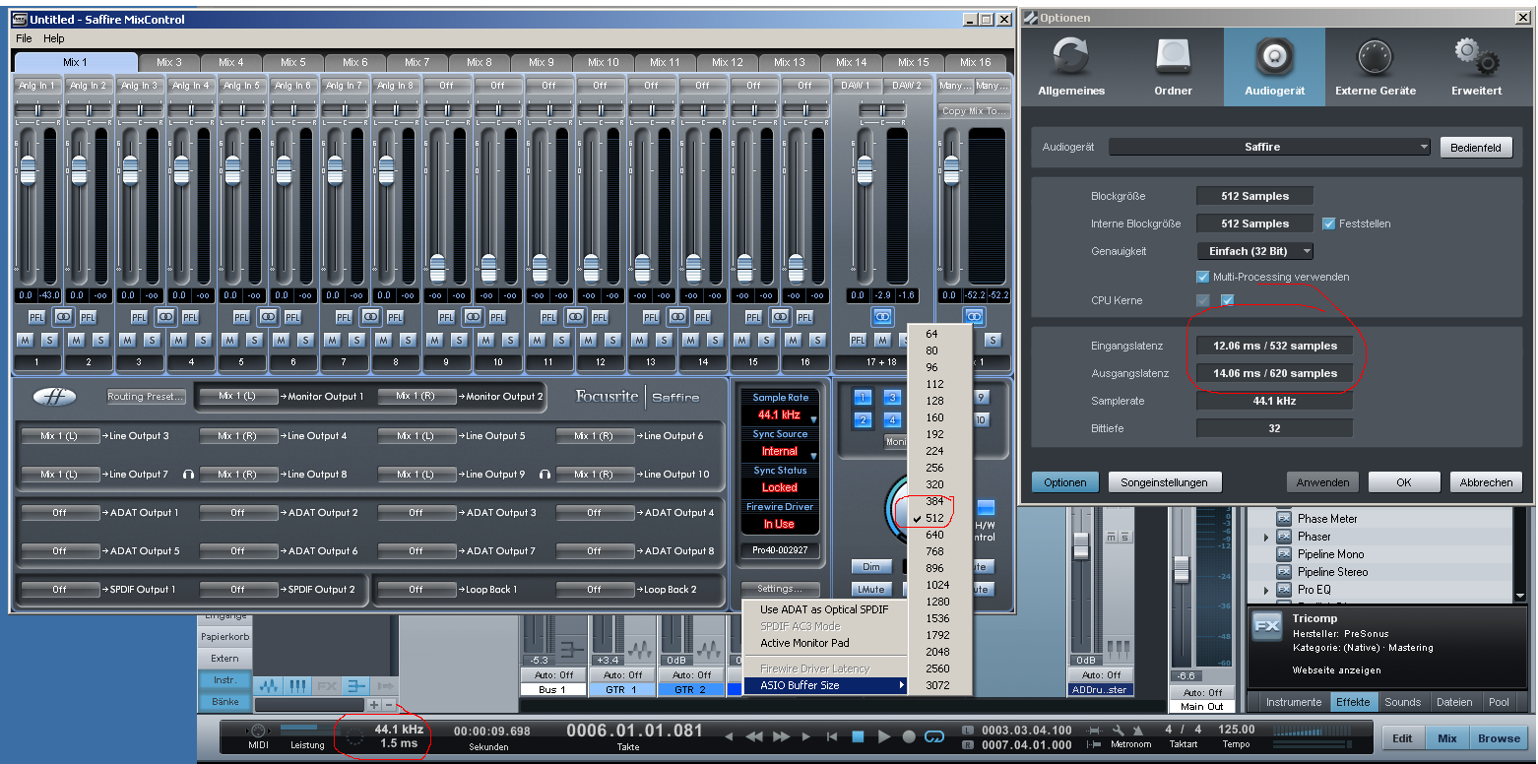Open Anlg In 1 input source selector
Viewport: 1538px width, 764px height.
pyautogui.click(x=36, y=86)
